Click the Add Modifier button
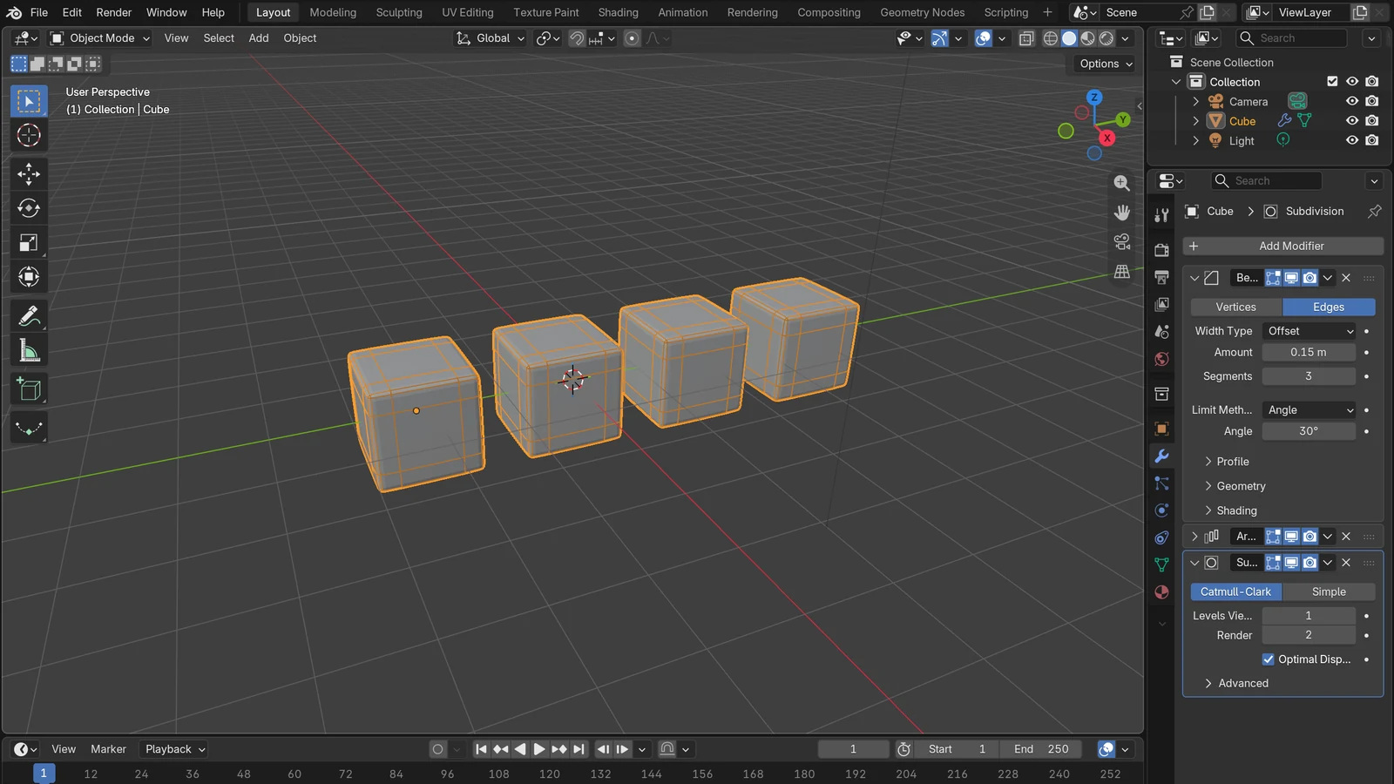The image size is (1394, 784). pos(1282,247)
